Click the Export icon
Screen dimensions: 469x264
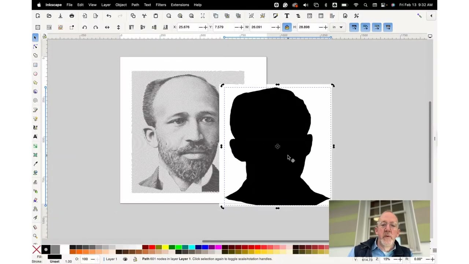(96, 16)
